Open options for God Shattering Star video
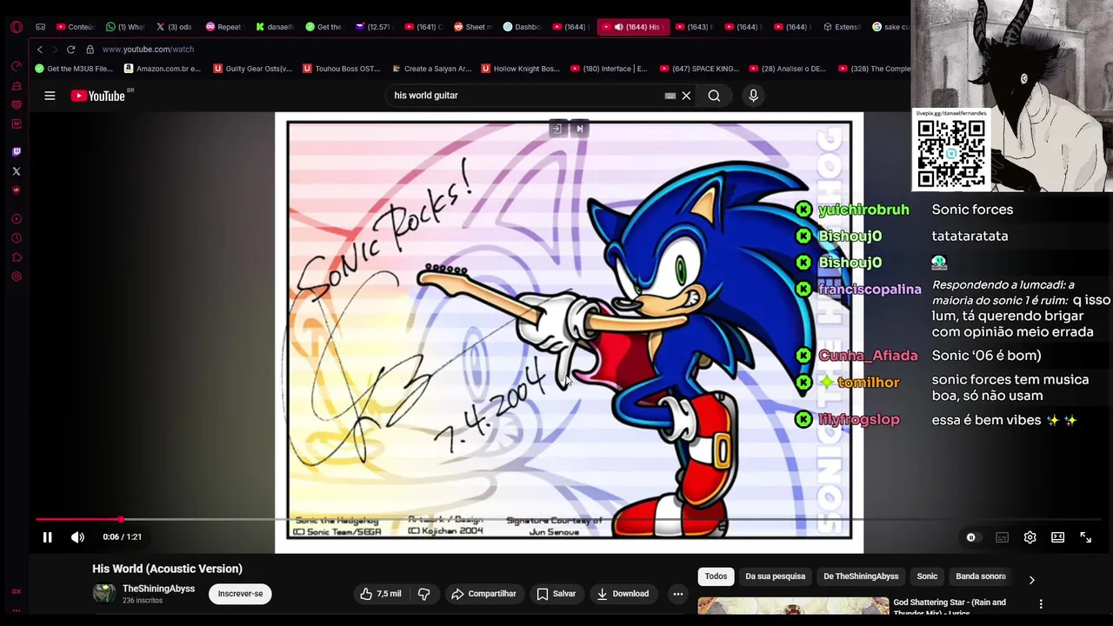 click(x=1041, y=603)
